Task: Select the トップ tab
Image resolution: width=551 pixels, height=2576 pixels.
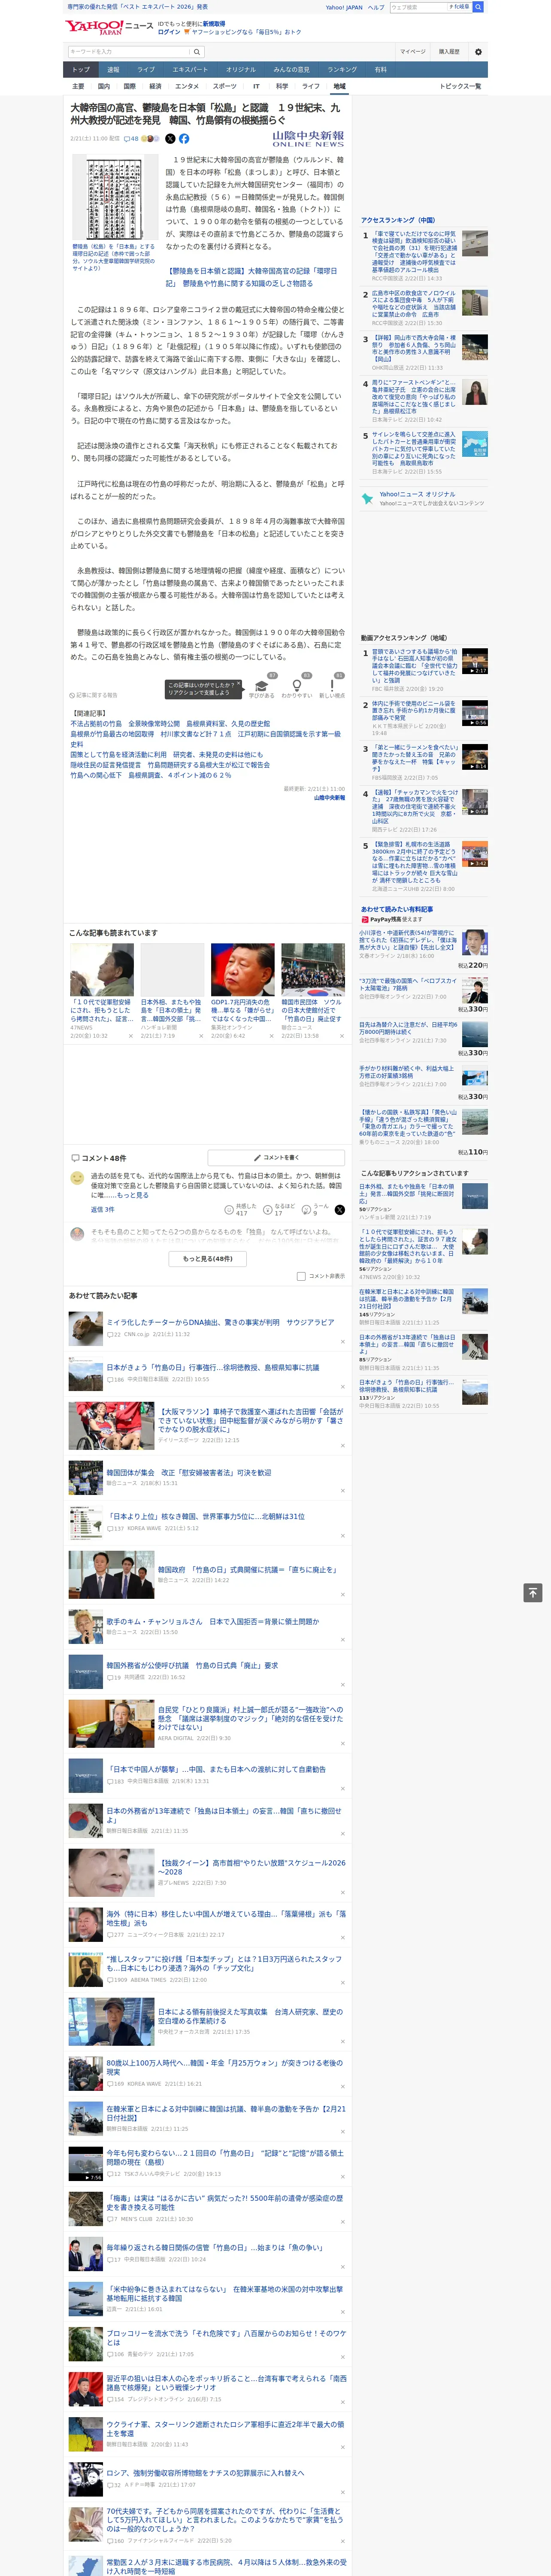Action: click(x=81, y=69)
